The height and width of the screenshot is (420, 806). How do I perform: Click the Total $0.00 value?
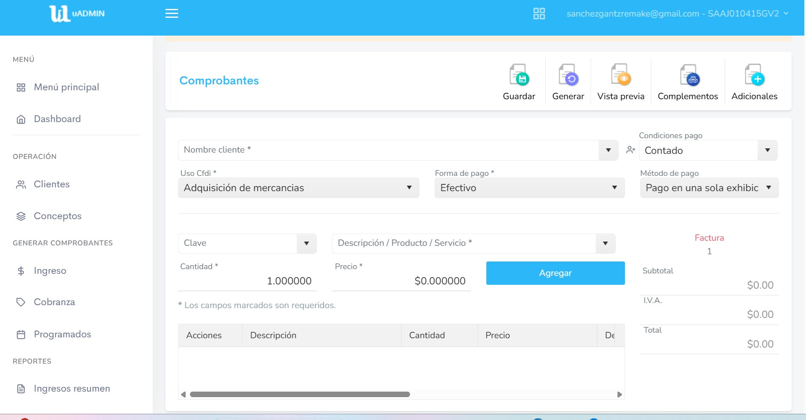click(760, 344)
